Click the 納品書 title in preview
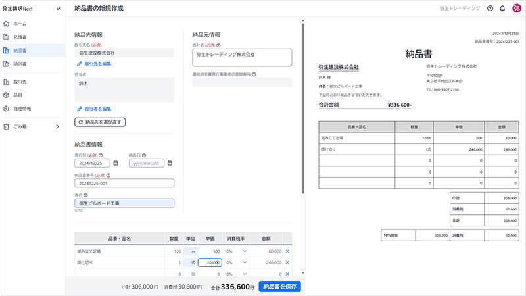526x296 pixels. pos(419,54)
